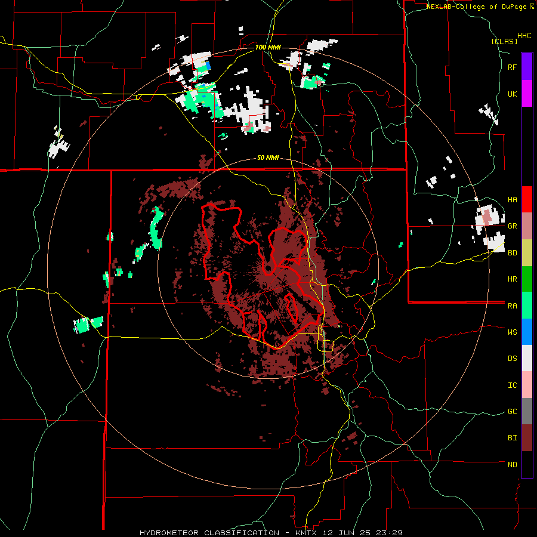
Task: Select the GR pinkish-brown legend swatch
Action: 527,226
